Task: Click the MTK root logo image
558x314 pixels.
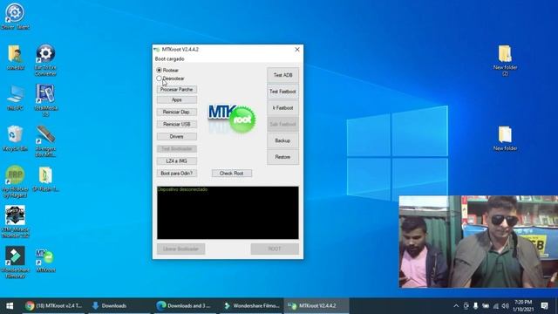Action: 232,119
